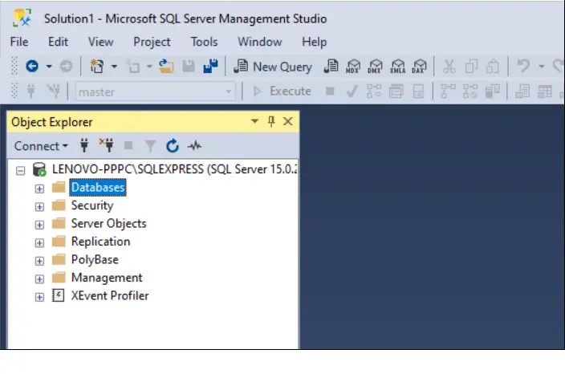Screen dimensions: 565x374
Task: Expand the Databases folder
Action: 39,189
